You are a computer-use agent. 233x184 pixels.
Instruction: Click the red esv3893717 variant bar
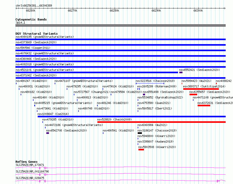pos(201,89)
